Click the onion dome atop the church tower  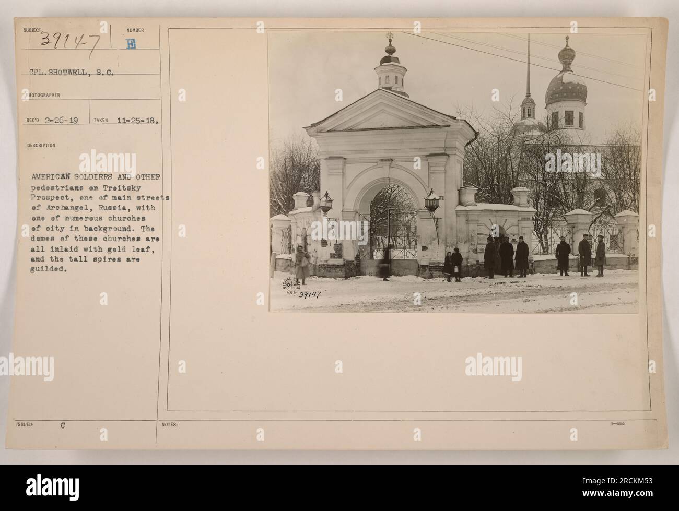pyautogui.click(x=566, y=84)
